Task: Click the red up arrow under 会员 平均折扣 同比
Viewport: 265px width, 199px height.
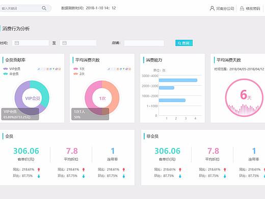Action: (x=84, y=169)
